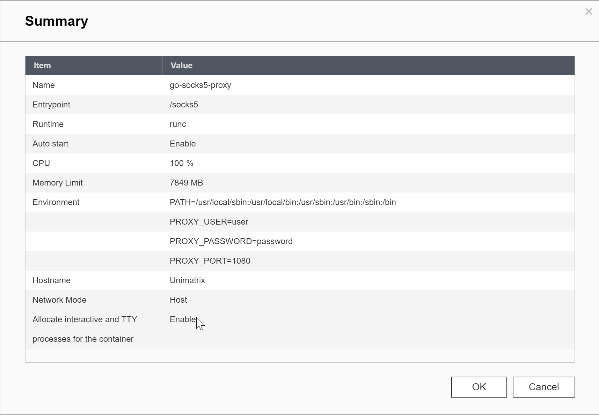Image resolution: width=599 pixels, height=415 pixels.
Task: Click the Auto start row label
Action: 50,144
